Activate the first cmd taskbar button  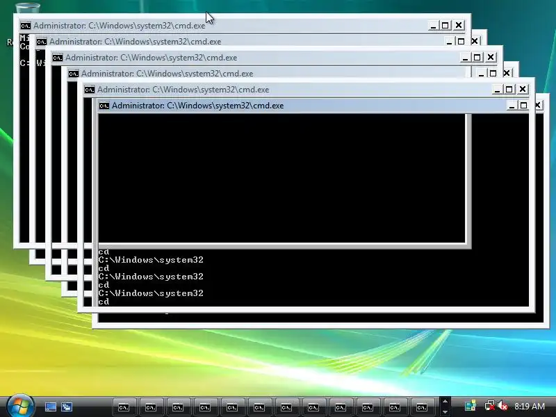pos(124,407)
